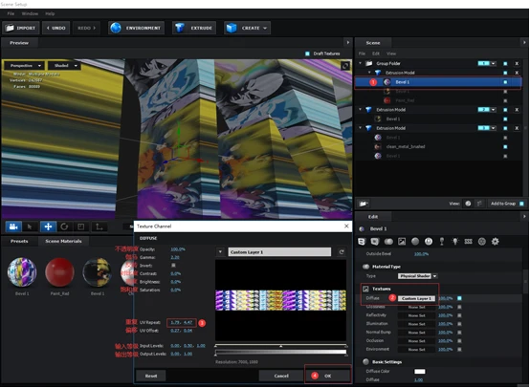
Task: Click the dark circular wheel icon before gear
Action: click(481, 241)
